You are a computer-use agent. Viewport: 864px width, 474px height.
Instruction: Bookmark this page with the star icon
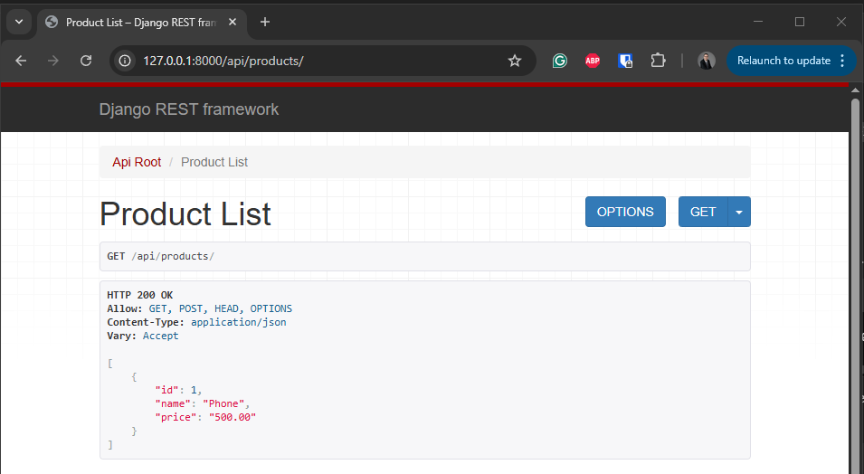[x=515, y=61]
